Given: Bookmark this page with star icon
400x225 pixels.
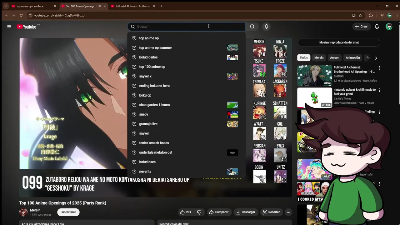Looking at the screenshot, I should [360, 15].
